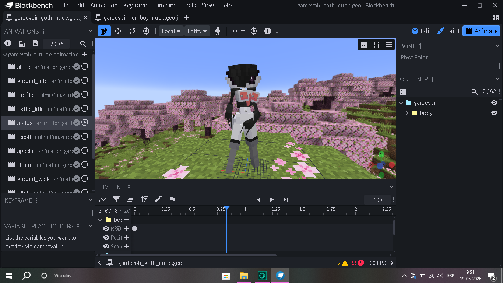
Task: Add keyframe on Position channel plus
Action: coord(126,237)
